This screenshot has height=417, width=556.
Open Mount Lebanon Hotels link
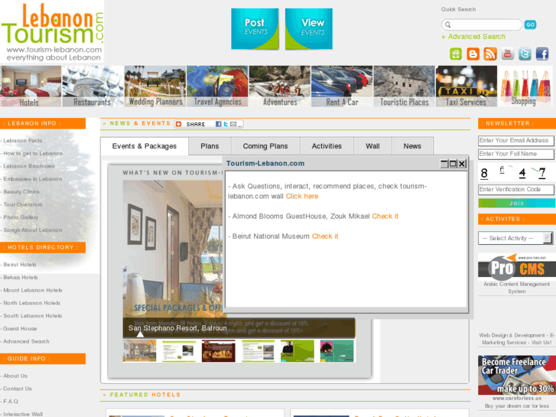33,290
